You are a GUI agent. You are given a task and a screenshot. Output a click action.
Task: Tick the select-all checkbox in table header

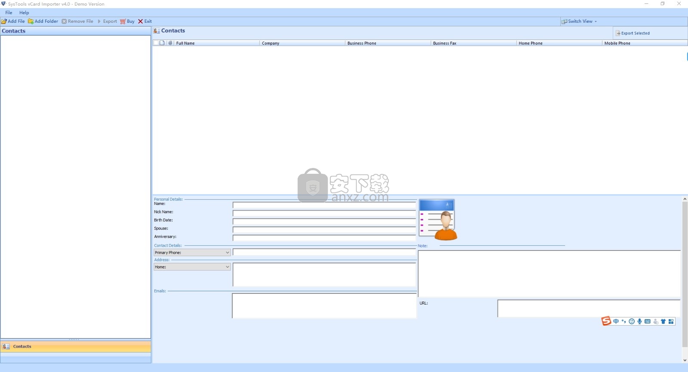(x=156, y=43)
